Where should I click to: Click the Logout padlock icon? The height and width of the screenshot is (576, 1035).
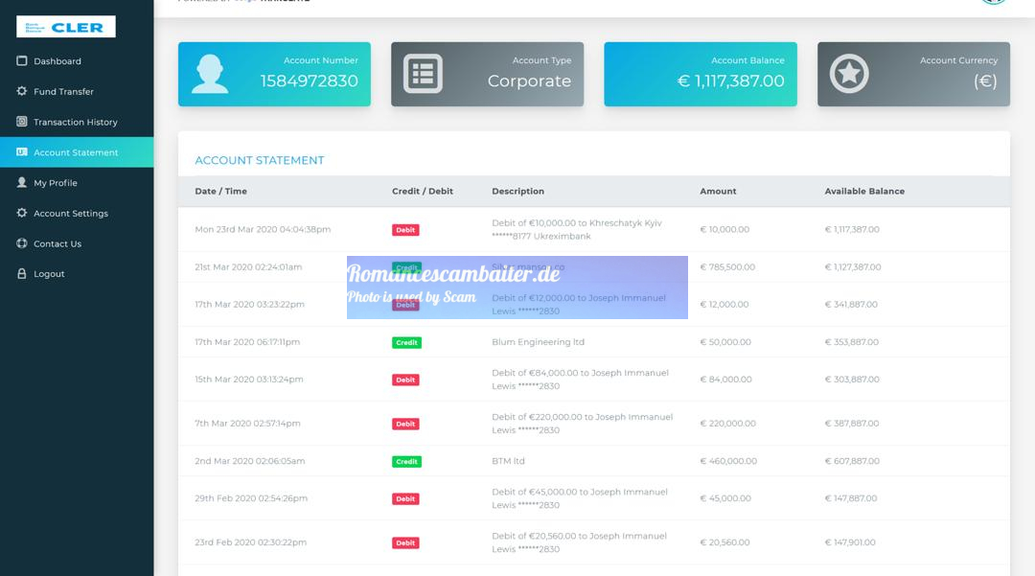click(22, 273)
